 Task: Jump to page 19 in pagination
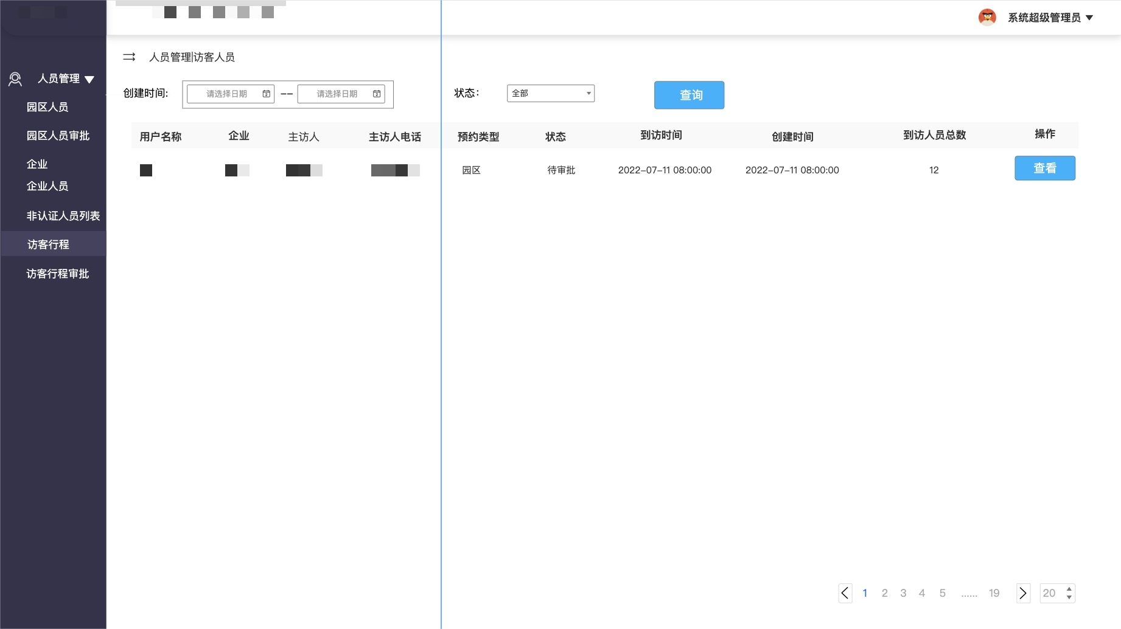click(x=994, y=593)
